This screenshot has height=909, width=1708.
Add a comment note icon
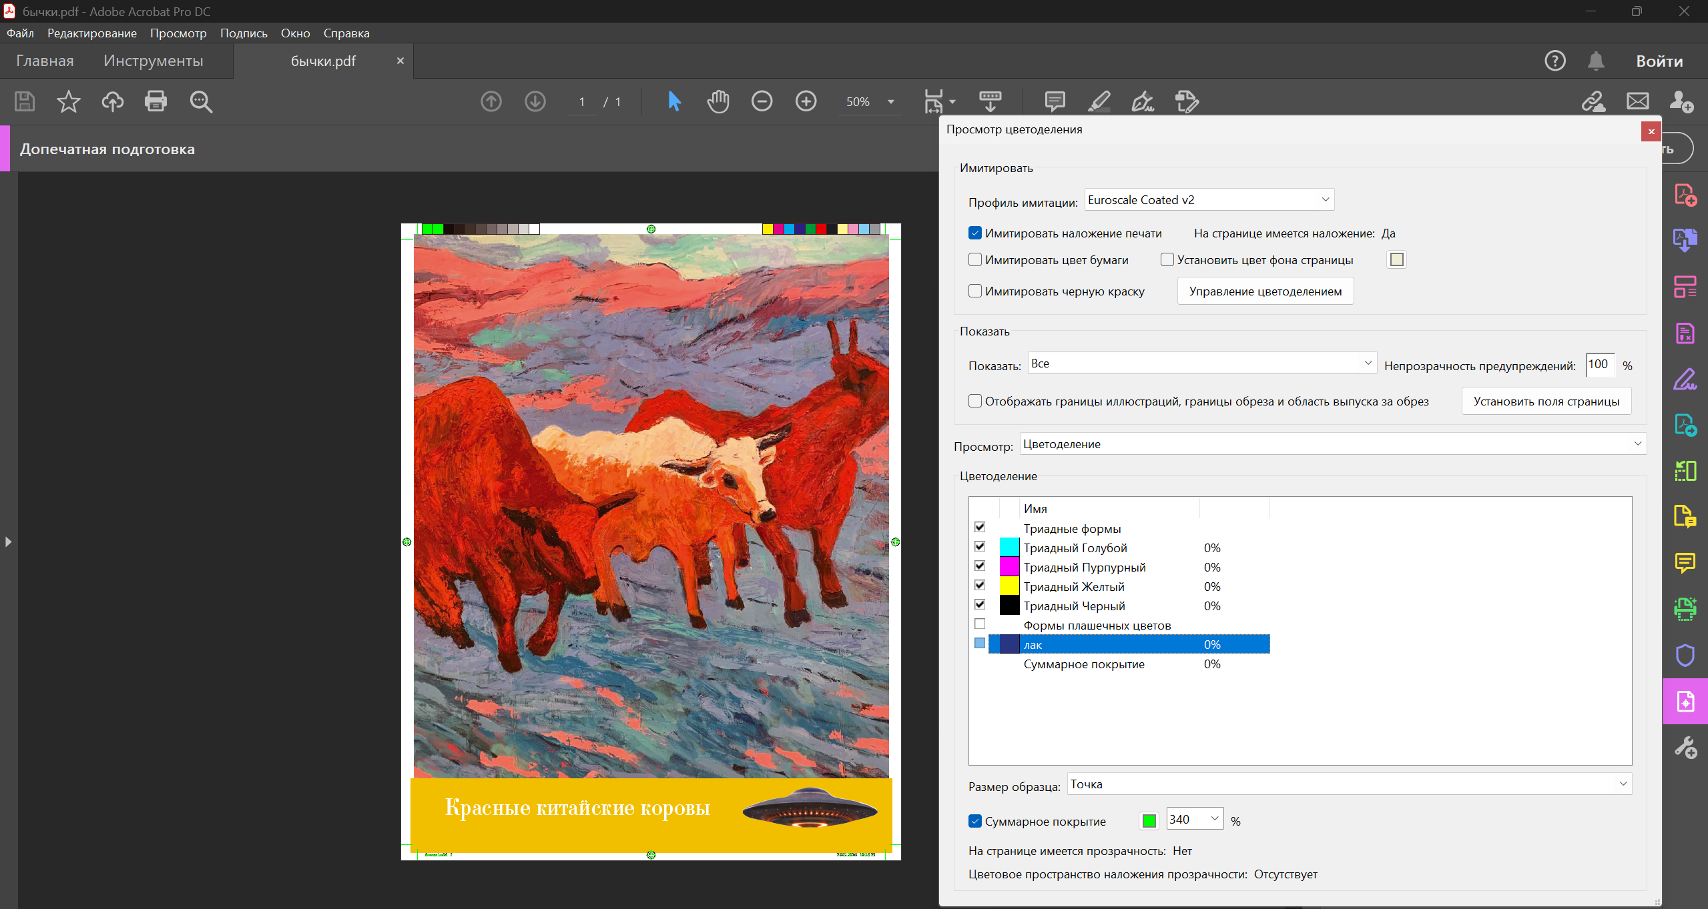tap(1055, 101)
